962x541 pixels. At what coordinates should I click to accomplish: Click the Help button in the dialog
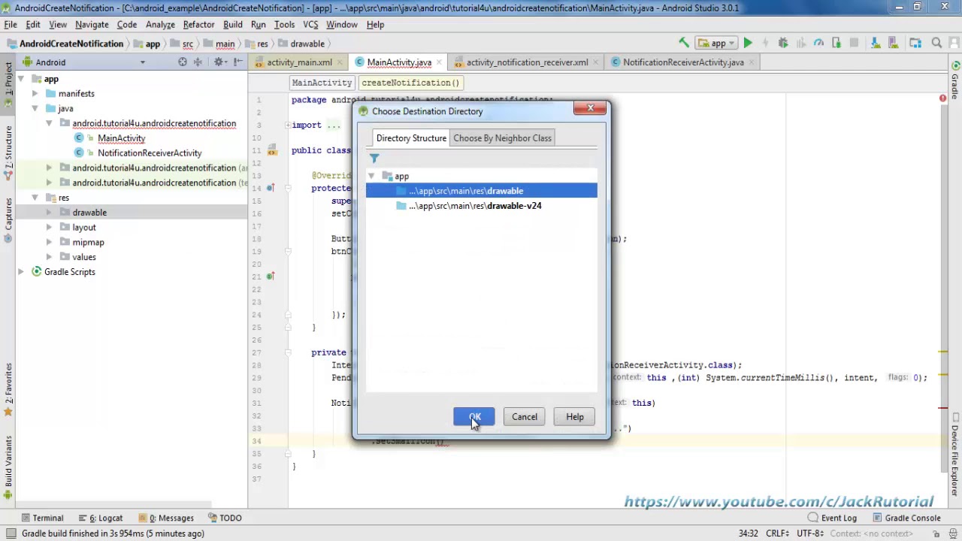(575, 417)
